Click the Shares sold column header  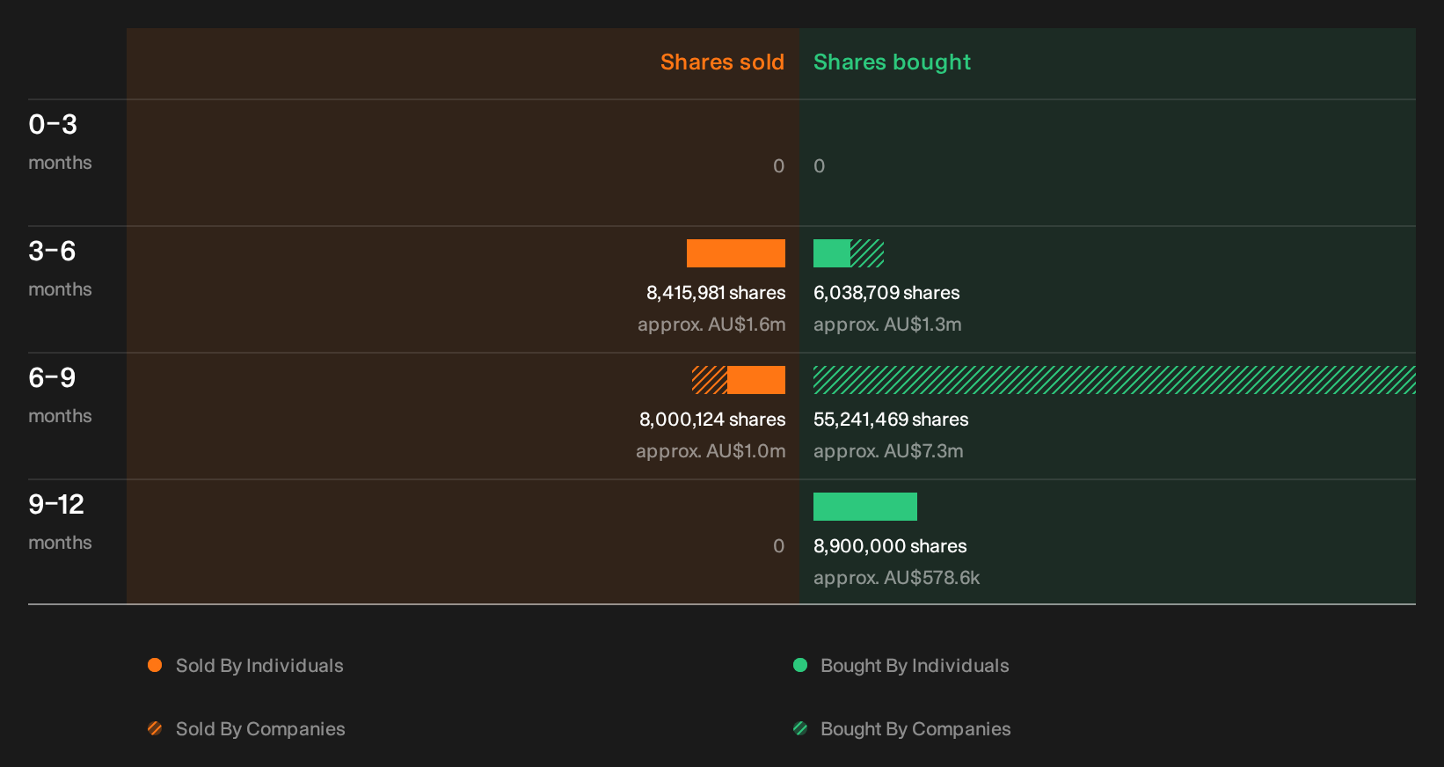(x=722, y=62)
